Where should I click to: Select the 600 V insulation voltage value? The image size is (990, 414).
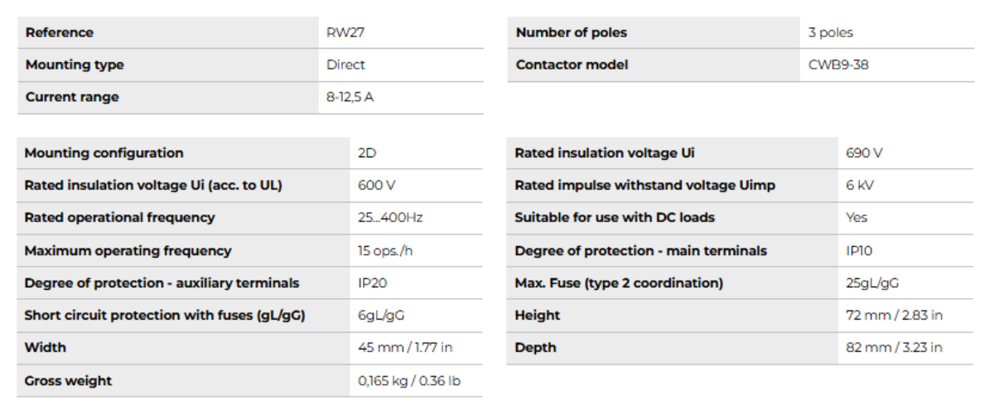pyautogui.click(x=377, y=185)
